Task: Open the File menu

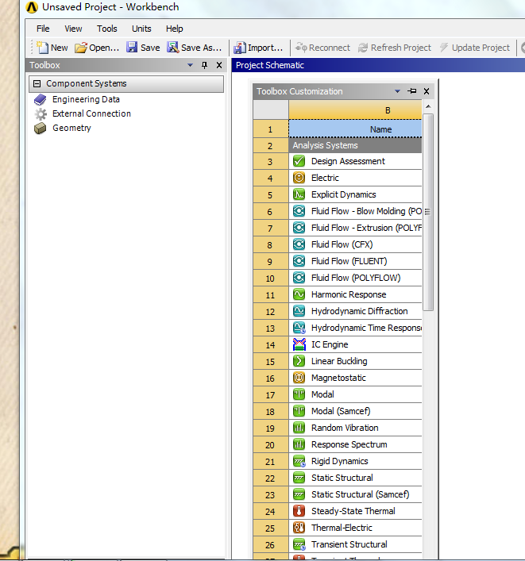Action: coord(43,29)
